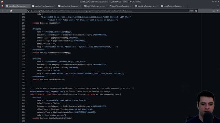
Task: Click the @Deprecated annotation on line 273
Action: tap(38, 50)
